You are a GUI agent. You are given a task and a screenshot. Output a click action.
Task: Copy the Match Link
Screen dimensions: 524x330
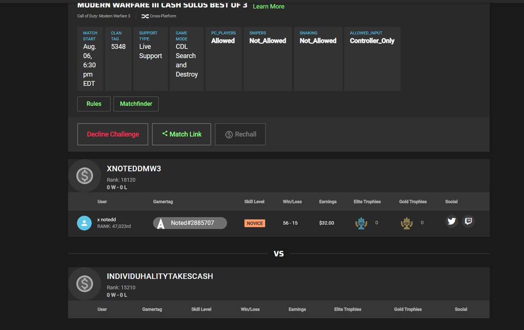[x=182, y=134]
